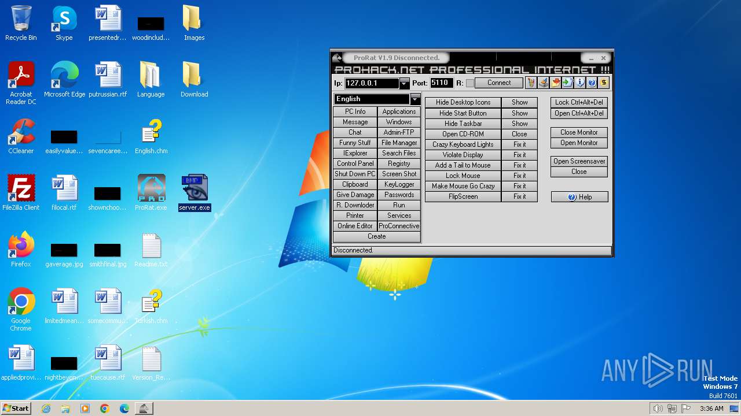Open Internet Explorer from the taskbar
This screenshot has height=416, width=741.
(46, 408)
